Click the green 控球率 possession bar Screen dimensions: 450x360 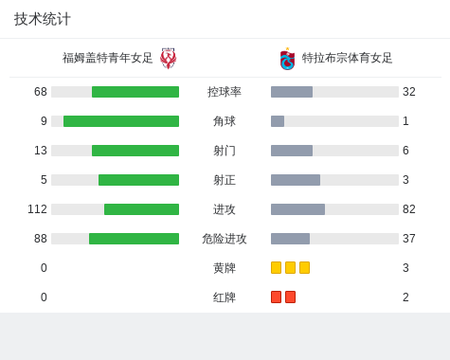(x=135, y=92)
